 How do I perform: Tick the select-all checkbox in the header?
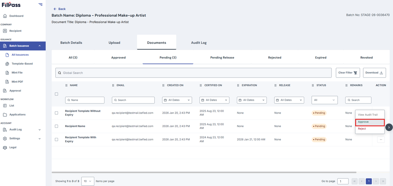coord(56,94)
